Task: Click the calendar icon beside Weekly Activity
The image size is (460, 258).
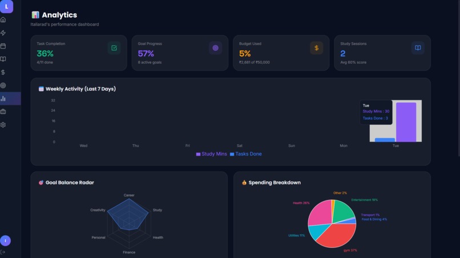Action: 41,89
